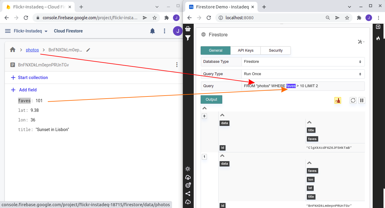
Task: Open the Flickr-Instadeq project dropdown
Action: click(x=31, y=31)
